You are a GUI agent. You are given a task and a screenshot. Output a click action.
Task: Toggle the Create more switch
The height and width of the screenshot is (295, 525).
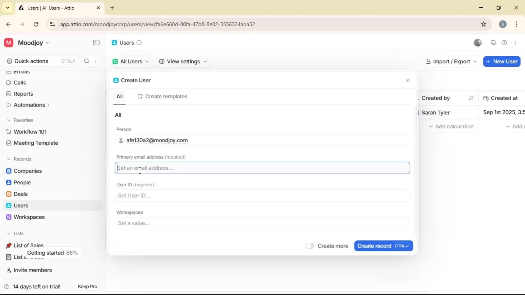[309, 246]
